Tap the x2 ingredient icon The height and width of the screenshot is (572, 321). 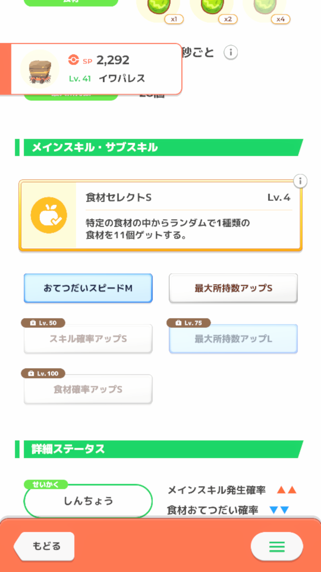pyautogui.click(x=212, y=7)
